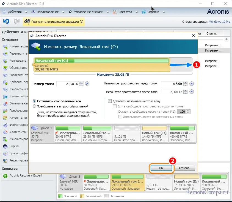
Task: Click the 'Добавить зеркало' sidebar icon
Action: pos(5,82)
